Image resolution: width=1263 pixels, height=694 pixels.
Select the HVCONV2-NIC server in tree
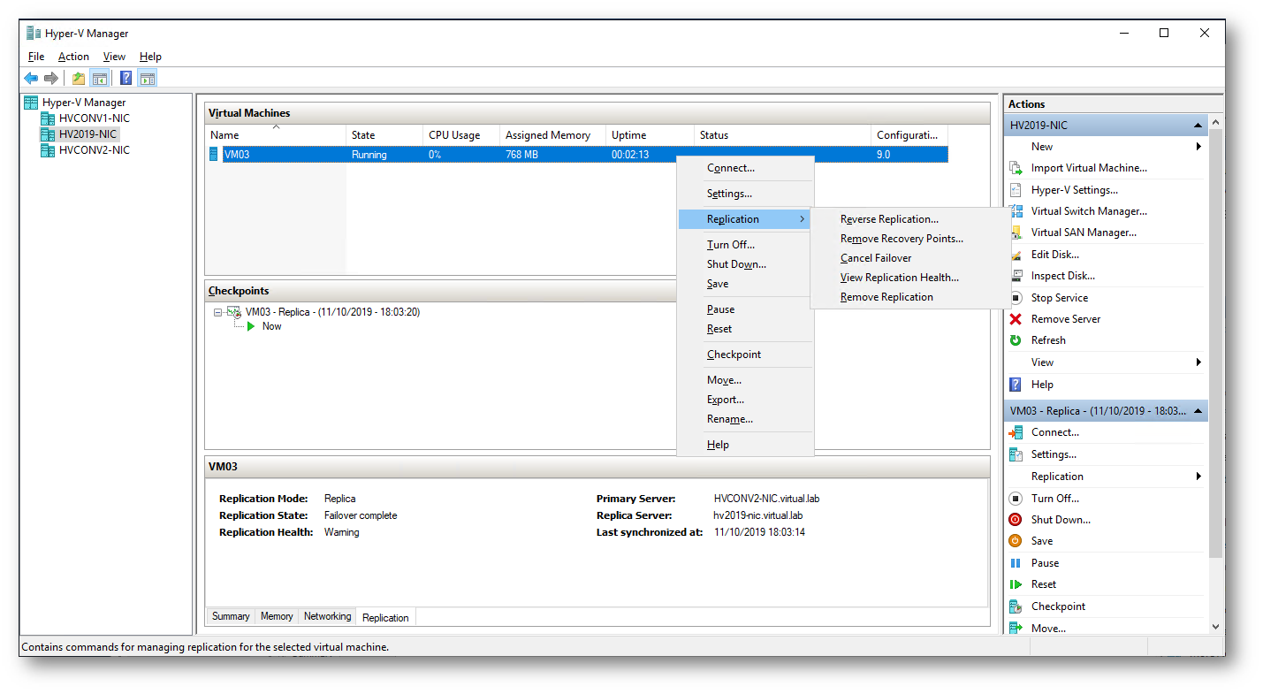(94, 150)
